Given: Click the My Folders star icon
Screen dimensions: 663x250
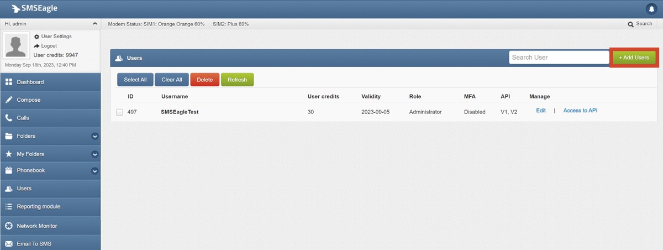Looking at the screenshot, I should coord(9,154).
